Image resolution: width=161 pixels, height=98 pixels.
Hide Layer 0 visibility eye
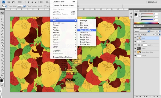[135, 56]
